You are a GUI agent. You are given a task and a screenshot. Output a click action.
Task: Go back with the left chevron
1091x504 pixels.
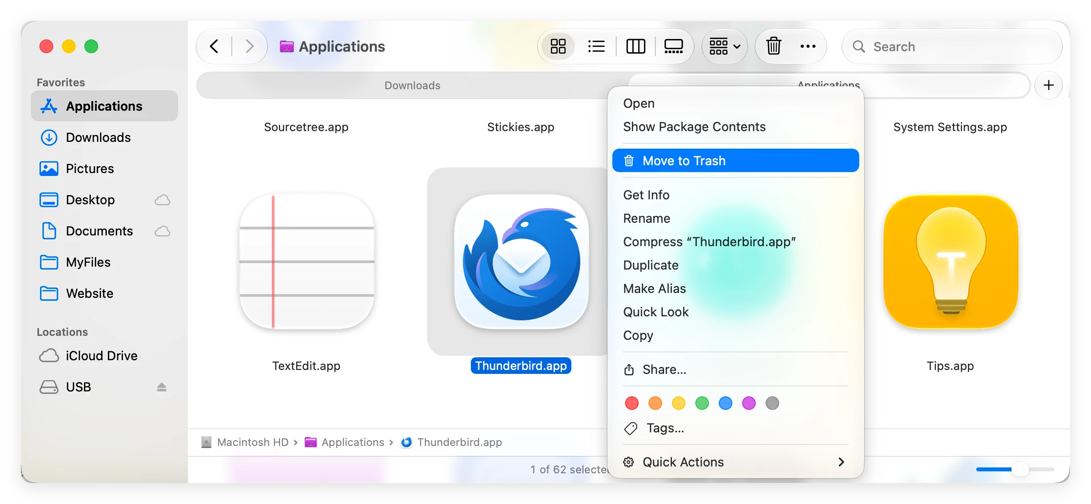pyautogui.click(x=214, y=46)
